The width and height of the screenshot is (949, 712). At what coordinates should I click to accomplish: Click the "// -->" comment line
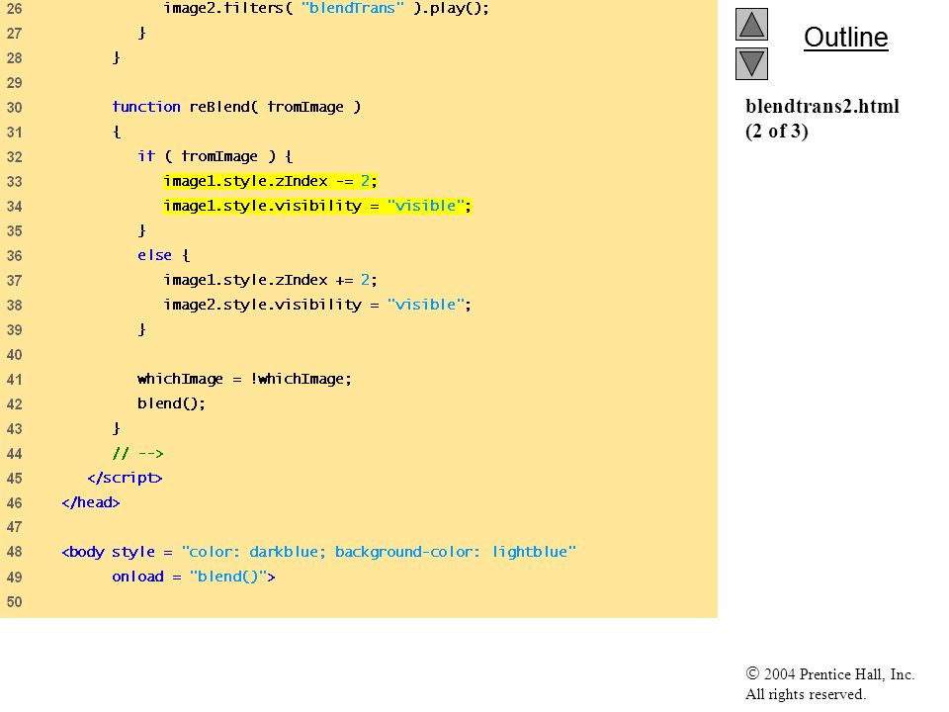pyautogui.click(x=138, y=454)
